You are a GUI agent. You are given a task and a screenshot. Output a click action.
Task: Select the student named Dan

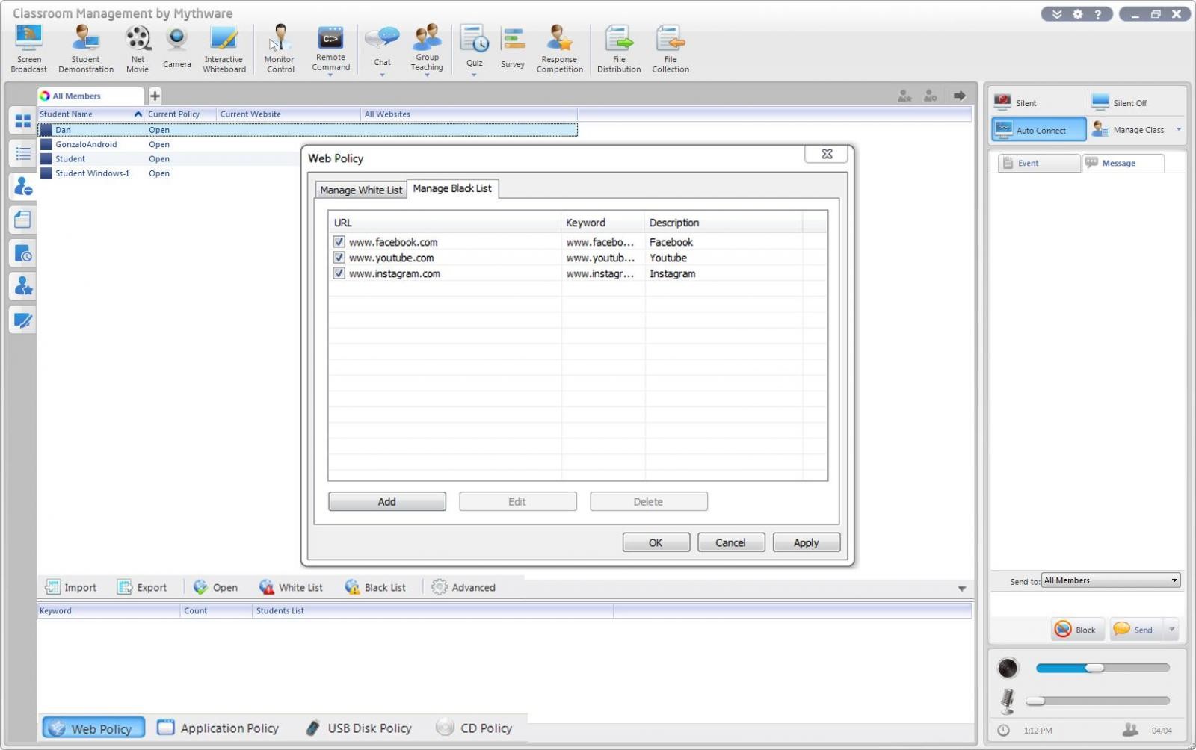pos(63,129)
